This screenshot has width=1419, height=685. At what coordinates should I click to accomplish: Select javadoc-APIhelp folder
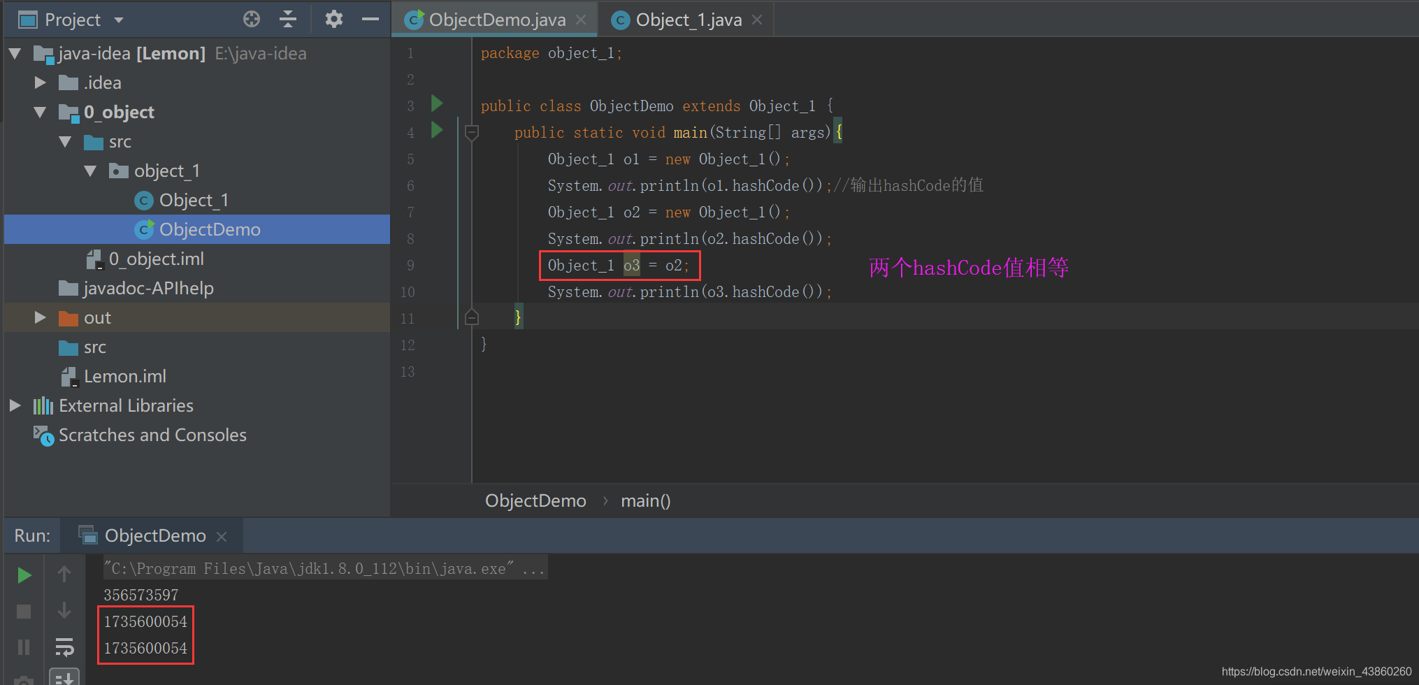point(148,289)
